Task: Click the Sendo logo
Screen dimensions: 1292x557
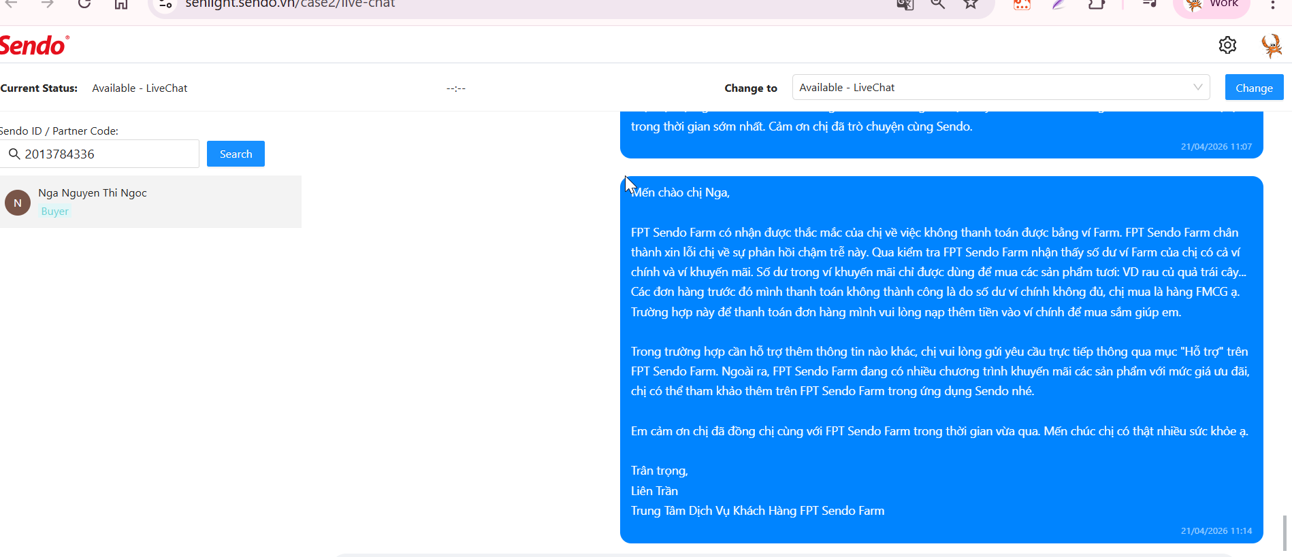Action: point(34,45)
